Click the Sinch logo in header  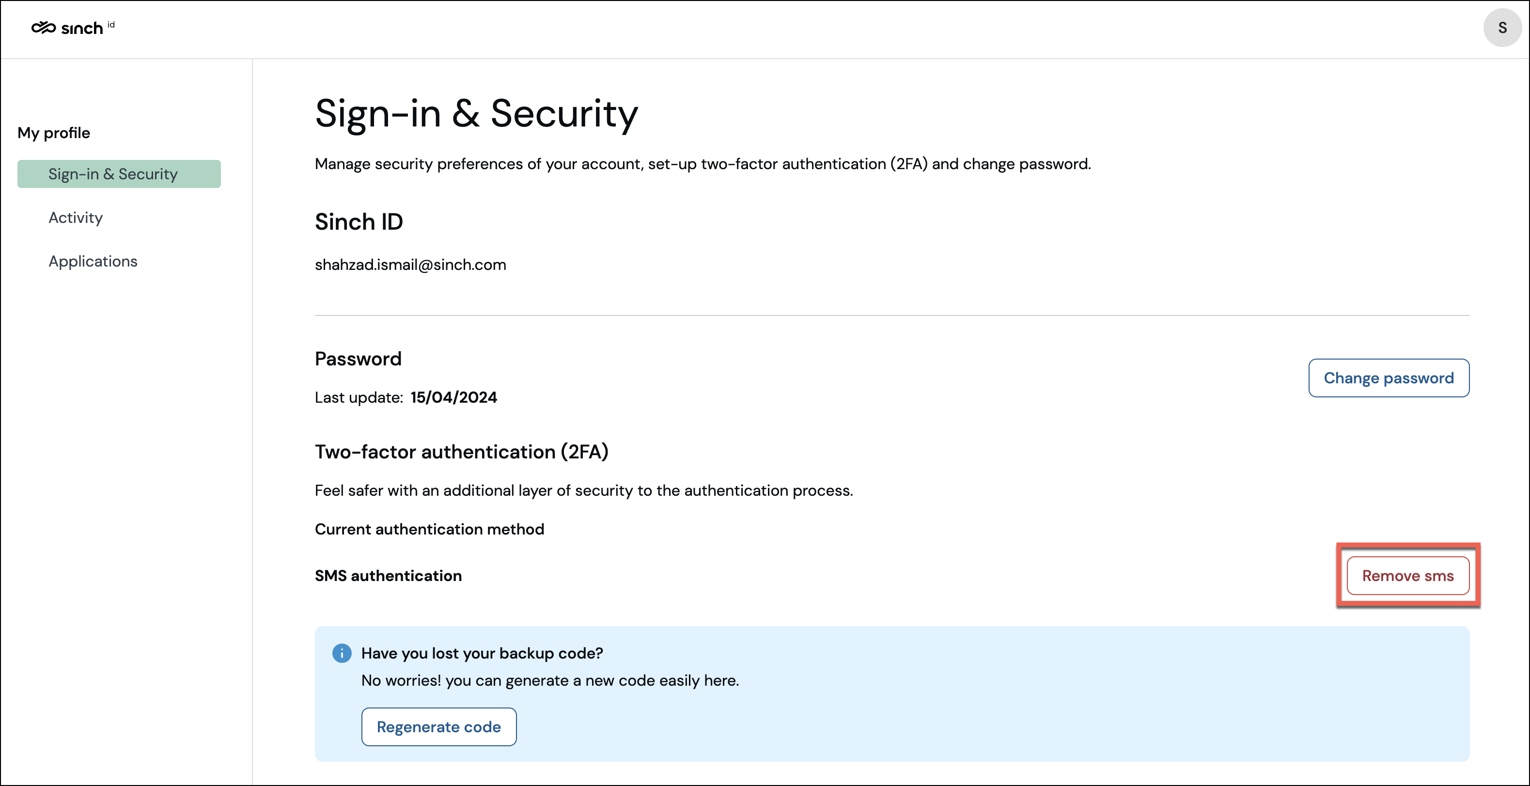(67, 28)
